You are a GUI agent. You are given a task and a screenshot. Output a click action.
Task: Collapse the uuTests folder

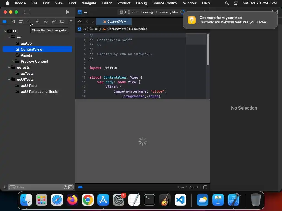tap(9, 67)
